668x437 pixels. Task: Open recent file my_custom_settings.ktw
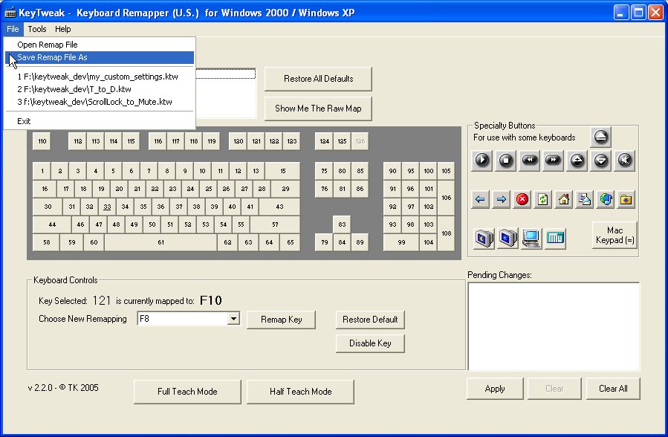[x=100, y=77]
